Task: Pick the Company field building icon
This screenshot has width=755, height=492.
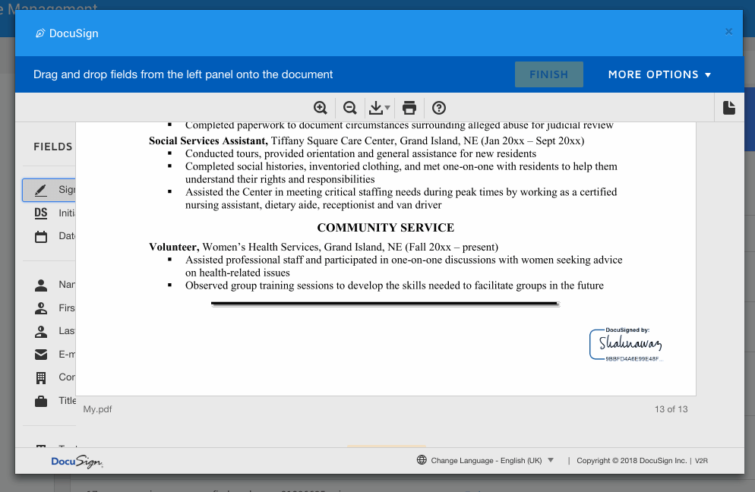Action: pos(41,377)
